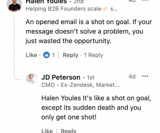Image resolution: width=160 pixels, height=133 pixels.
Task: Reply to JD Peterson's comment
Action: point(69,131)
